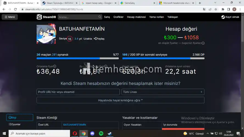Click the Paylaş share icon
The height and width of the screenshot is (137, 244).
(95, 39)
